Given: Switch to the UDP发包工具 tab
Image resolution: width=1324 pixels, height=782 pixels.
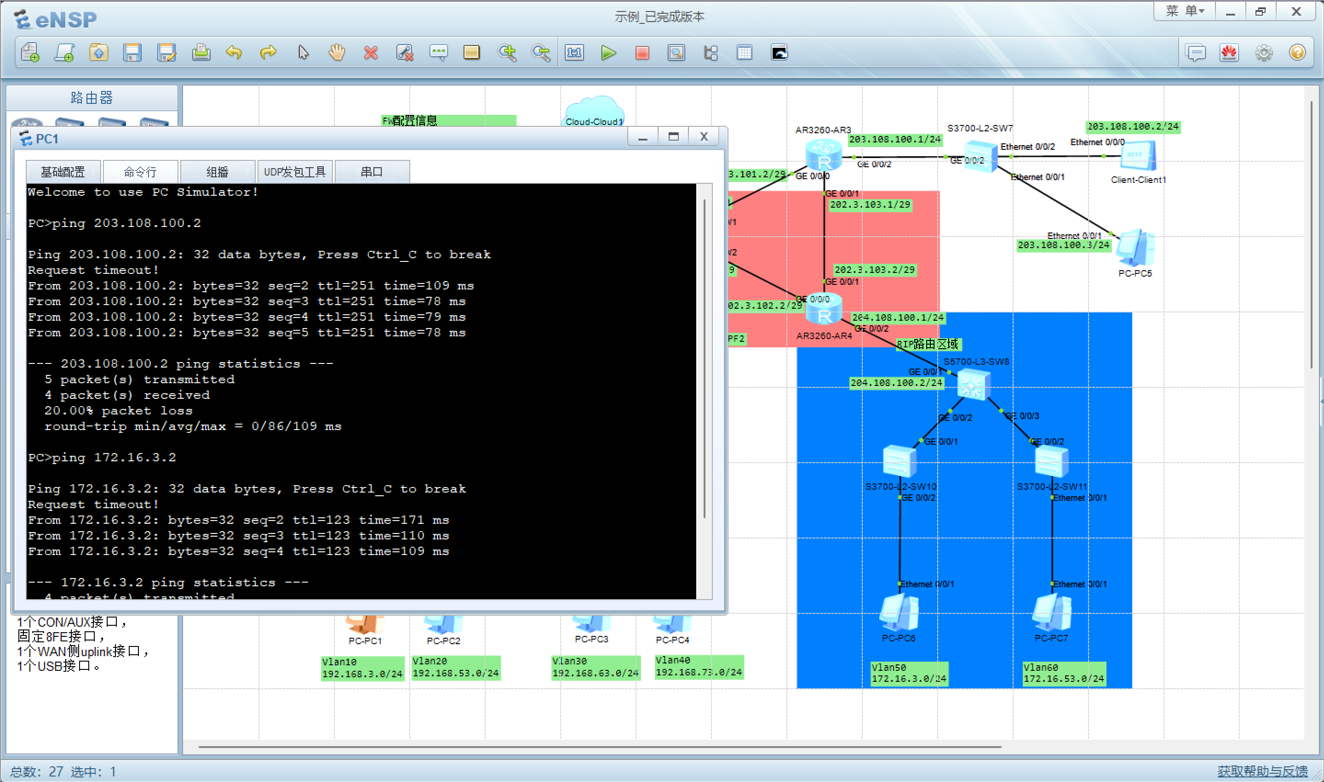Looking at the screenshot, I should [x=295, y=172].
